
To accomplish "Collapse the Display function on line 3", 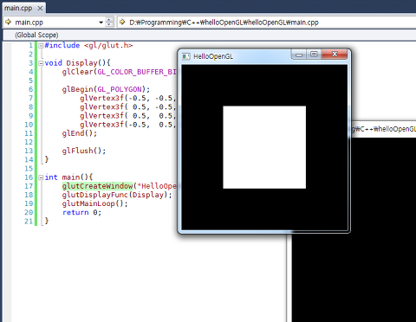I will tap(41, 63).
